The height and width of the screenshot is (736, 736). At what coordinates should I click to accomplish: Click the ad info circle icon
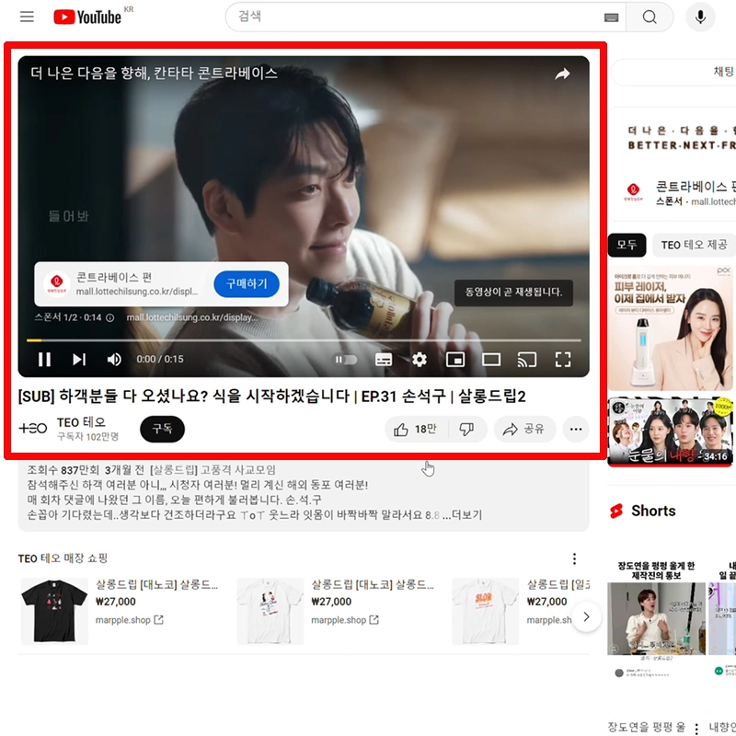109,317
